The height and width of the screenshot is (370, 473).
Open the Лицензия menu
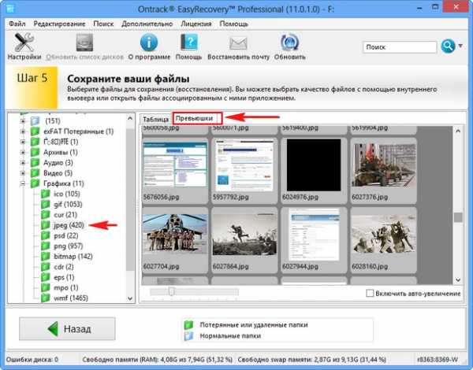tap(196, 24)
